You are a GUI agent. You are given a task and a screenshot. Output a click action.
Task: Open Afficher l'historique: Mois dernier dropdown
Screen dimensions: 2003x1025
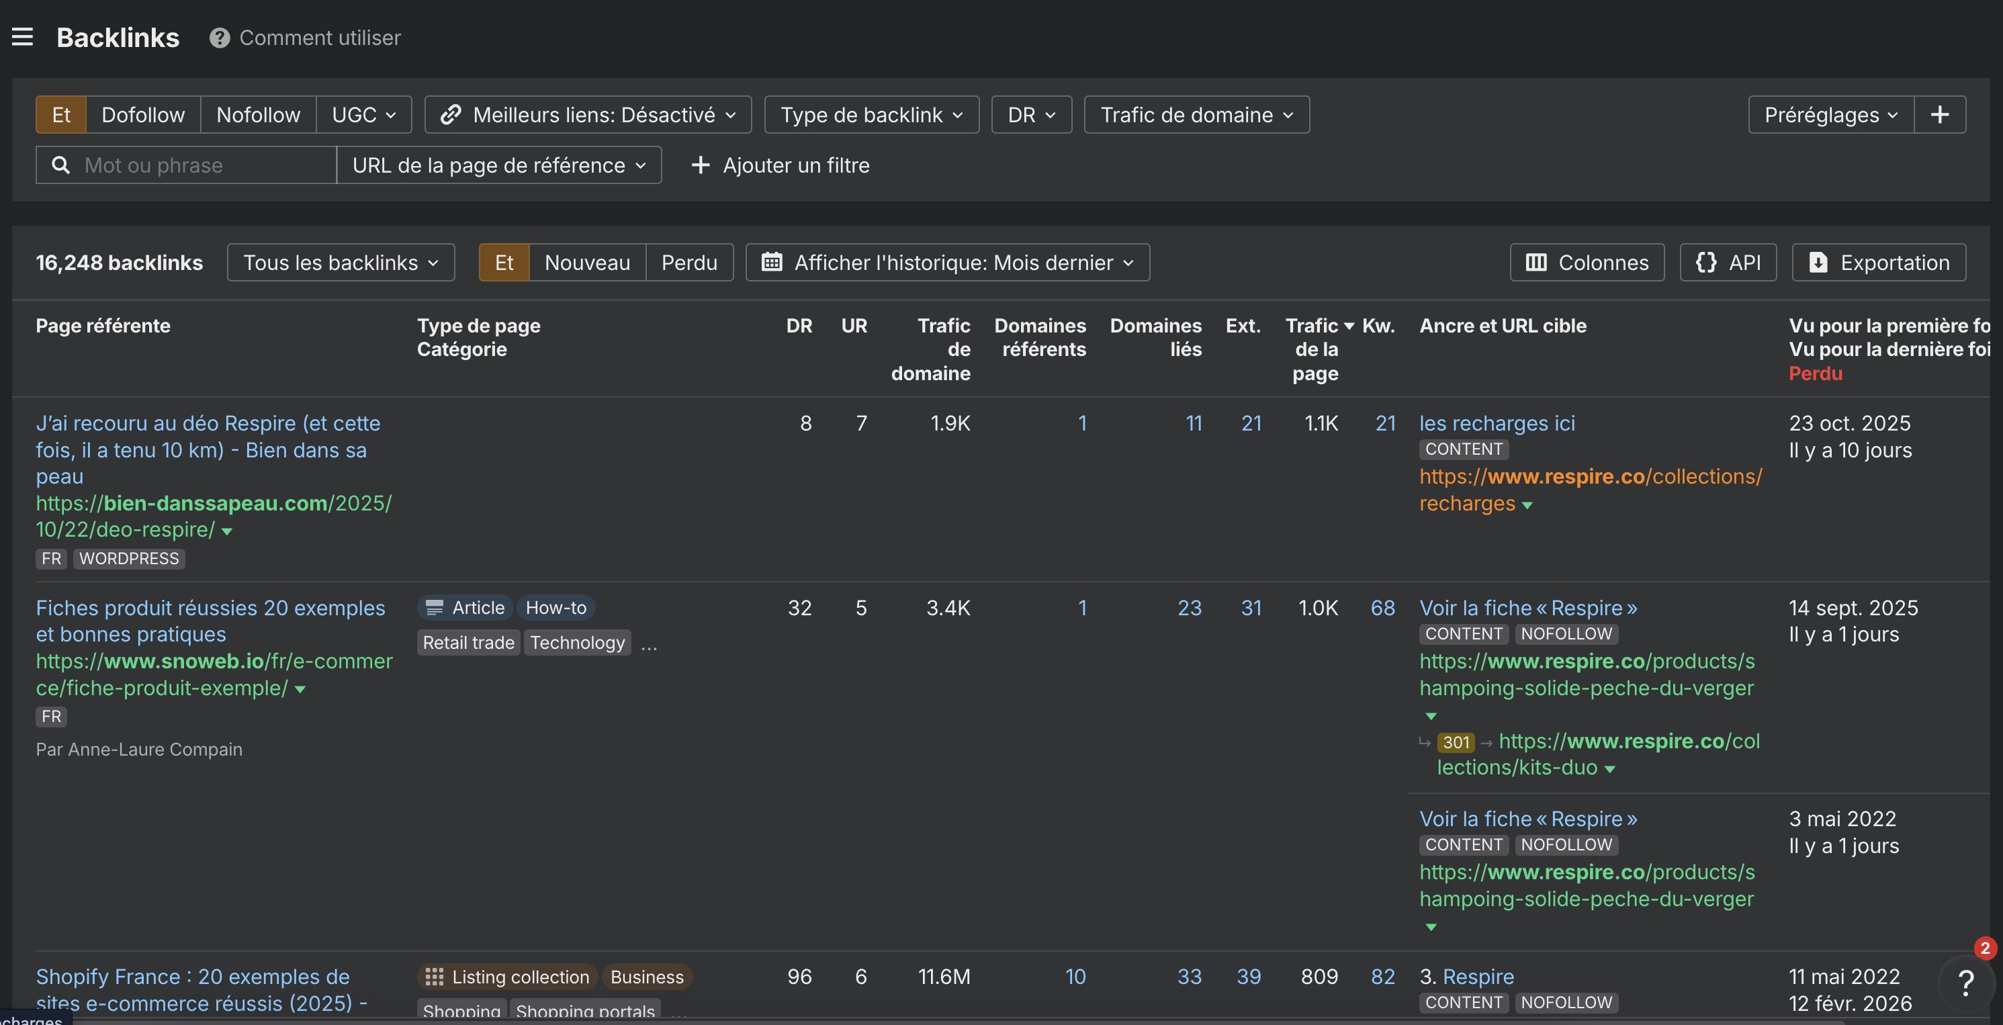click(947, 263)
